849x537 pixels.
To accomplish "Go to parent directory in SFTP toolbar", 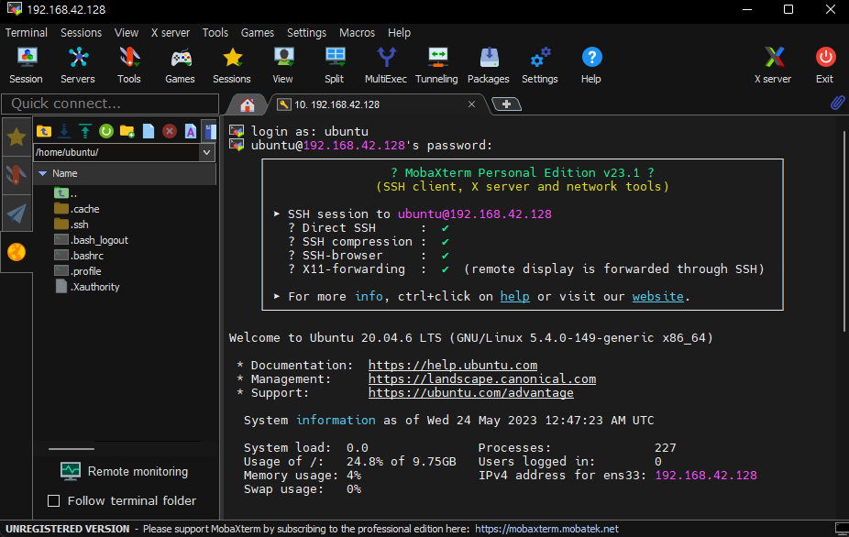I will 44,130.
